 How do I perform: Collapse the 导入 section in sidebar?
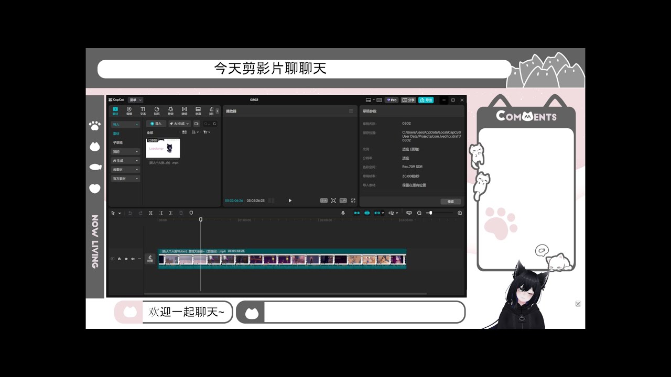point(125,125)
